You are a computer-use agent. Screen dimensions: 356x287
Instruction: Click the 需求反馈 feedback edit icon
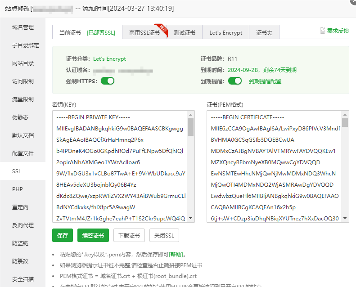322,31
